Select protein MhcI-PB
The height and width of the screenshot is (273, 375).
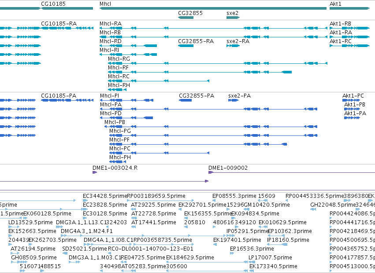(x=211, y=127)
